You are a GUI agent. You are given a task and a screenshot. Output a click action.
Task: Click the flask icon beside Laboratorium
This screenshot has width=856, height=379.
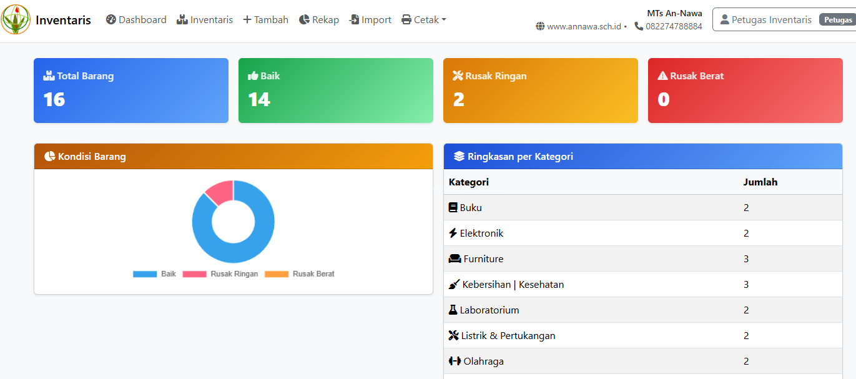453,310
